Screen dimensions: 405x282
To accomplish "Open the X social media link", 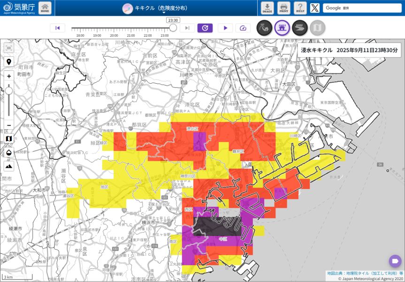I will tap(315, 8).
